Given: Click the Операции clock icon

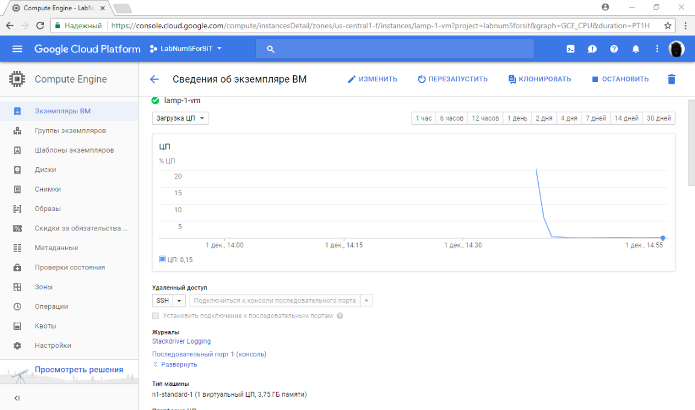Looking at the screenshot, I should coord(17,306).
